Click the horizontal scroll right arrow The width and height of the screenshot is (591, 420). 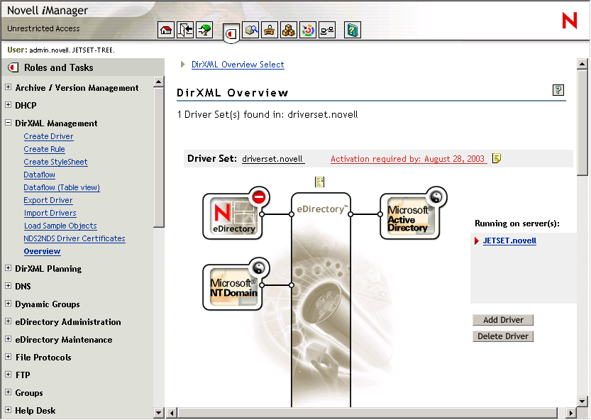click(x=571, y=413)
